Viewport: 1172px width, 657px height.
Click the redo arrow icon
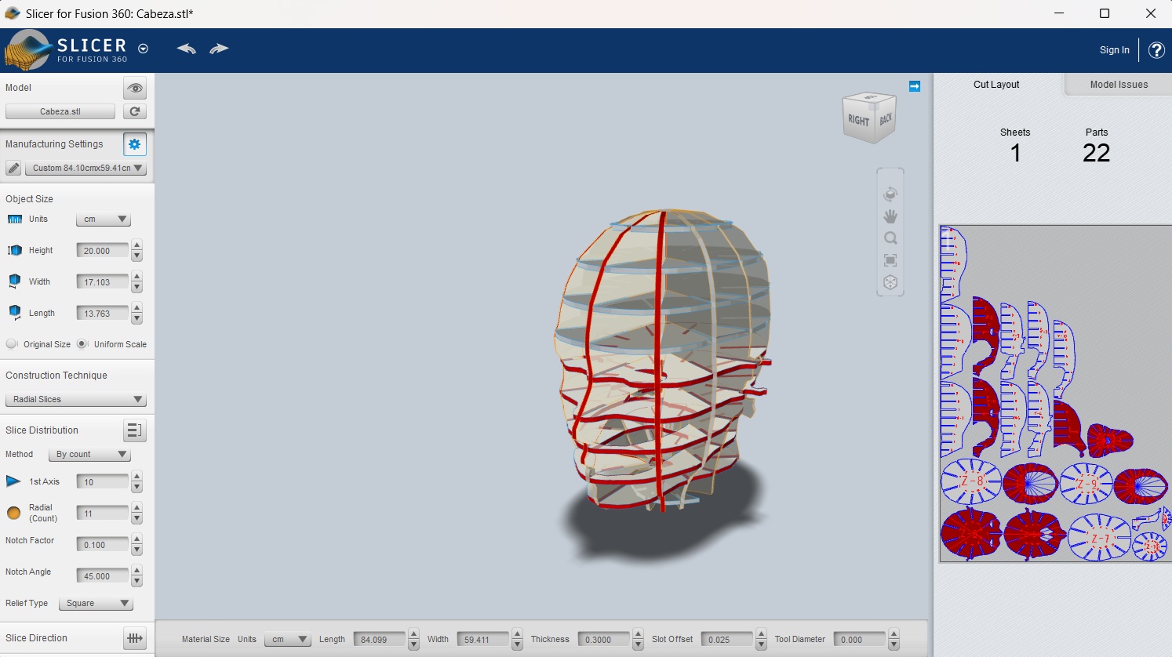click(x=219, y=49)
